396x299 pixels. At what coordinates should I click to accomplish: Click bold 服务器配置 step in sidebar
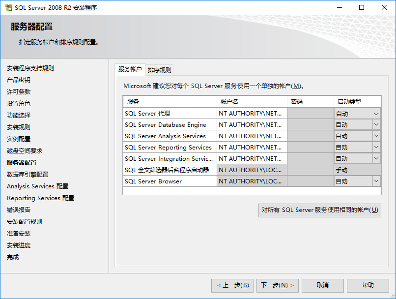(x=22, y=163)
